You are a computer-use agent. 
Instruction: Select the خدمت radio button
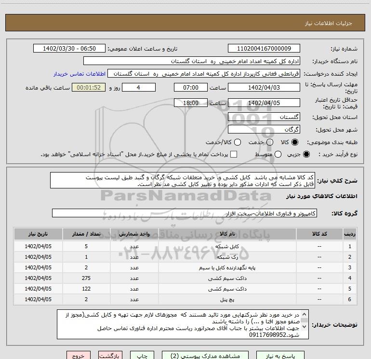click(x=270, y=142)
